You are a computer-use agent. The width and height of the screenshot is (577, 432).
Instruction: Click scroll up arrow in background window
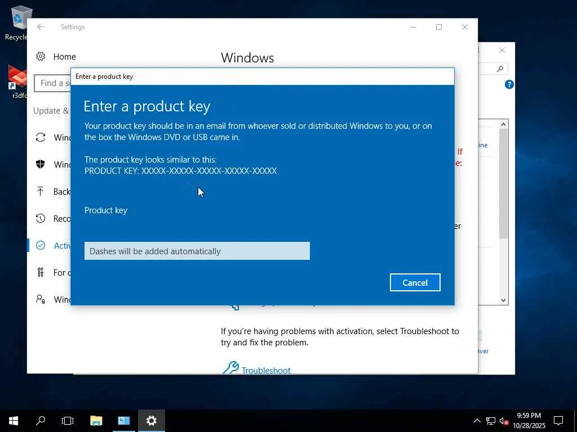pyautogui.click(x=503, y=124)
